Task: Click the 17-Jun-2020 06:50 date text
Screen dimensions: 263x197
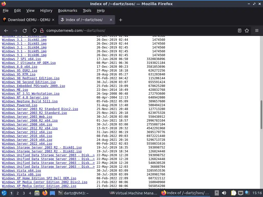Action: (x=112, y=59)
